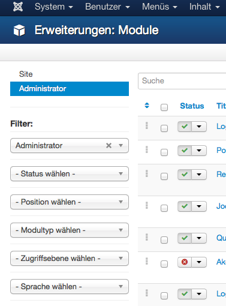Open the Position wählen dropdown
Image resolution: width=226 pixels, height=306 pixels.
click(x=70, y=202)
